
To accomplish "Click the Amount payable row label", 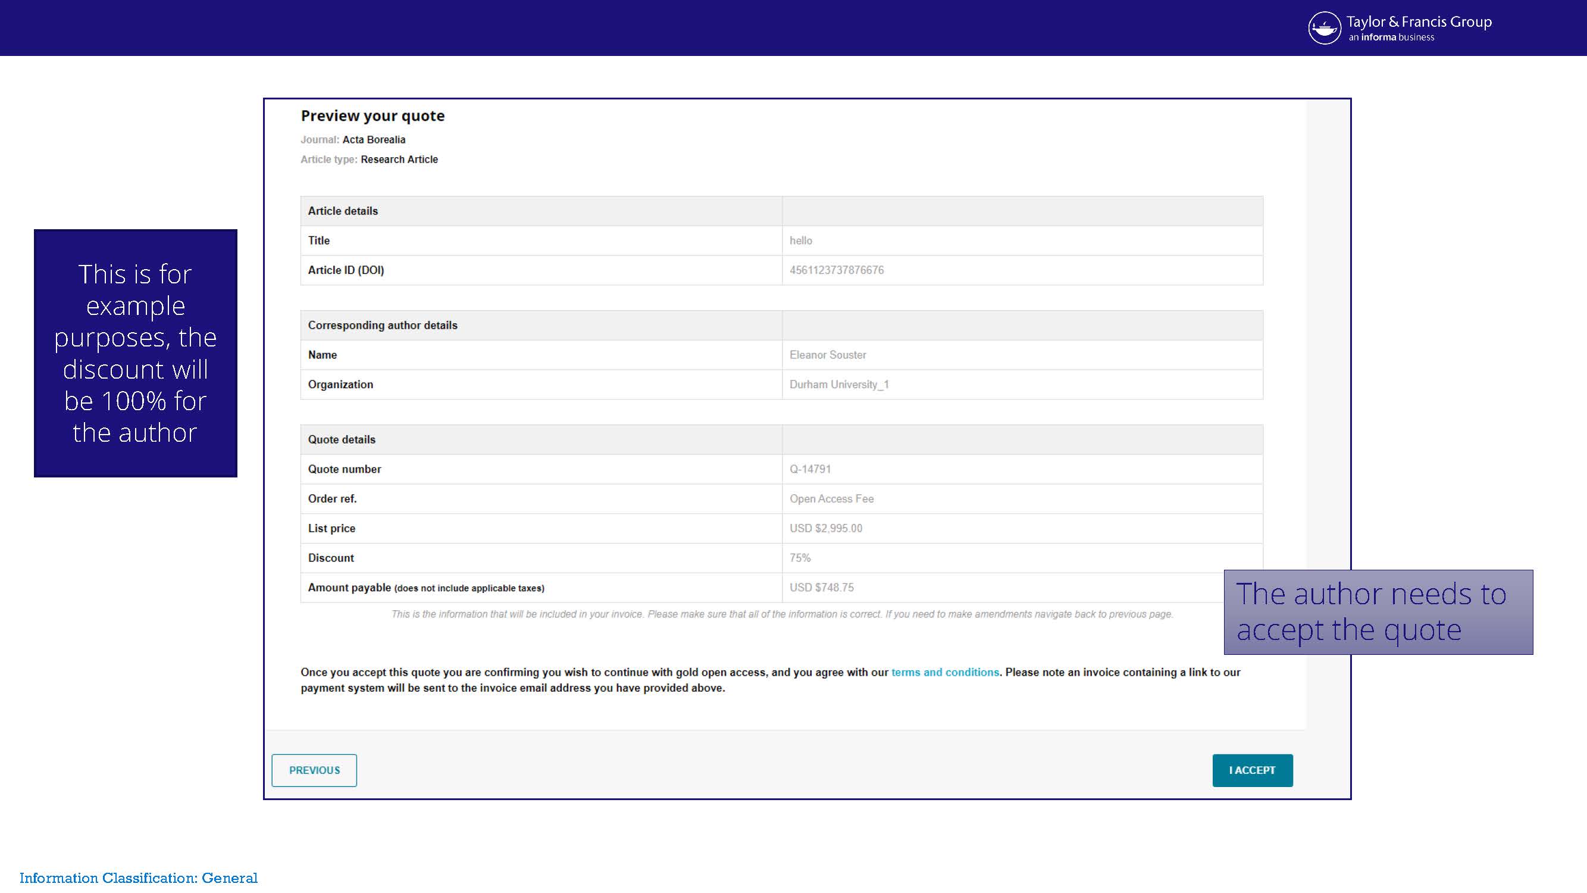I will point(426,588).
